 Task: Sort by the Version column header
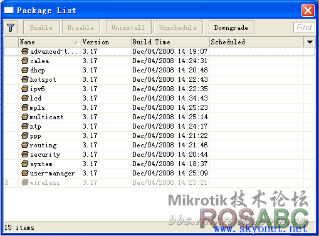(x=106, y=42)
